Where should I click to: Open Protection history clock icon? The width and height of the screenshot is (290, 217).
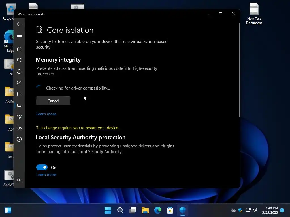(x=19, y=139)
